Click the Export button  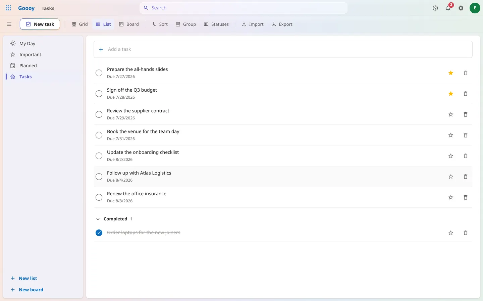pos(282,24)
